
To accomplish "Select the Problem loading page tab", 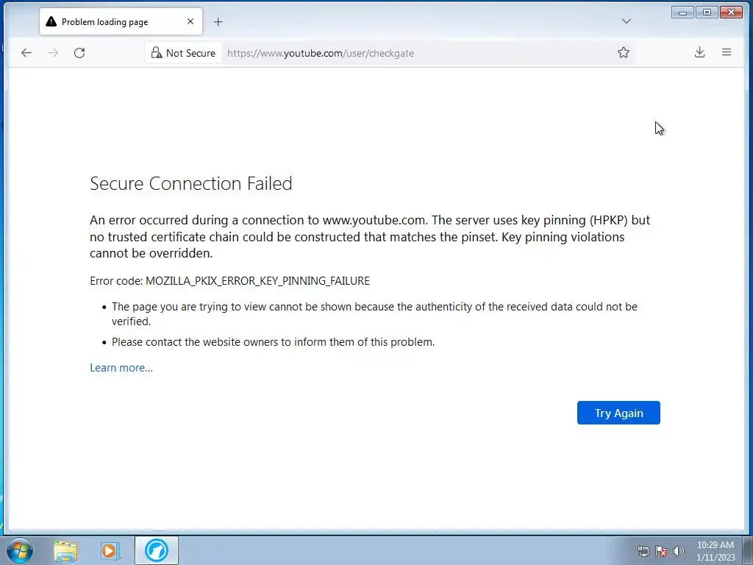I will pyautogui.click(x=121, y=21).
